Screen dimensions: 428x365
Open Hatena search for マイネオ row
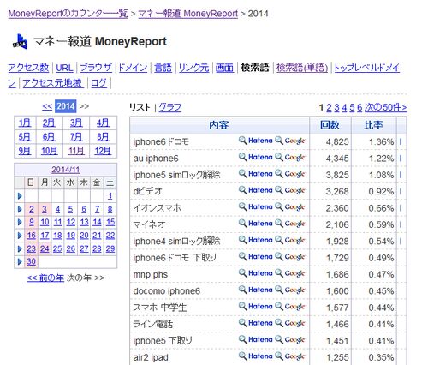pyautogui.click(x=256, y=224)
